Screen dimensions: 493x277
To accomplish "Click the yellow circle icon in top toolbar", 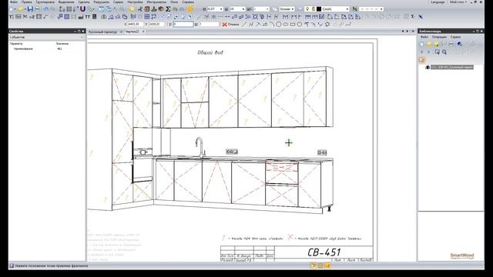I will click(x=132, y=9).
